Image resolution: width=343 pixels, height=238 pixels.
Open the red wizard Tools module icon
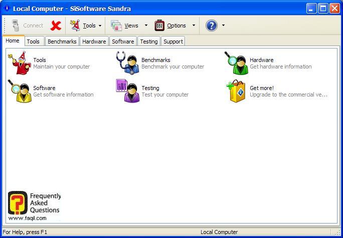tap(19, 63)
